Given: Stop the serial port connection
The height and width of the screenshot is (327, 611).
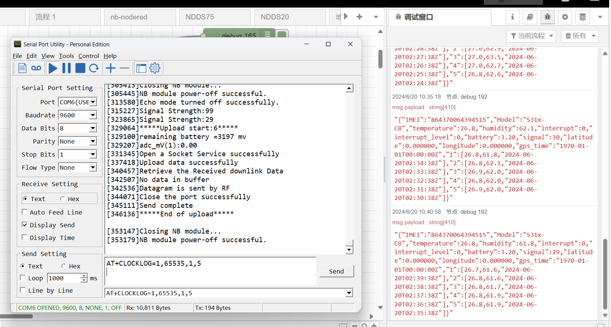Looking at the screenshot, I should point(80,68).
